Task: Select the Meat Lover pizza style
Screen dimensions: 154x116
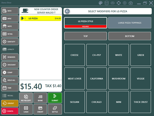Action: tap(75, 79)
